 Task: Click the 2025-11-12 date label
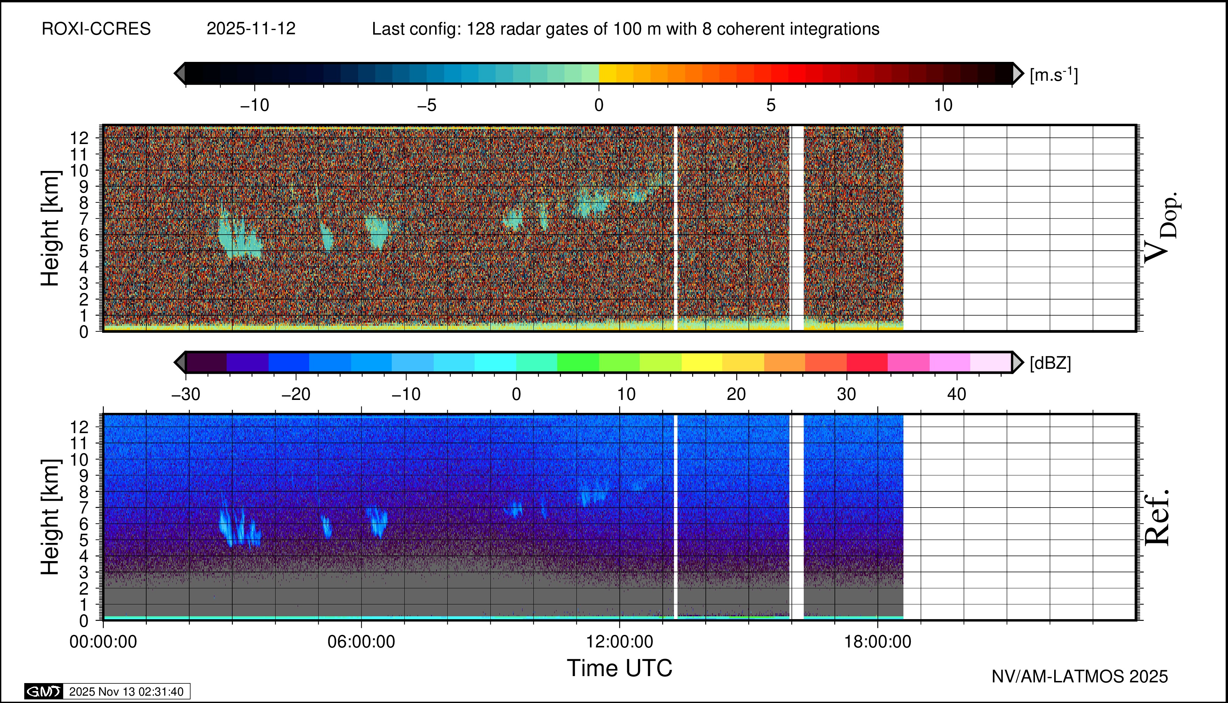pos(251,29)
